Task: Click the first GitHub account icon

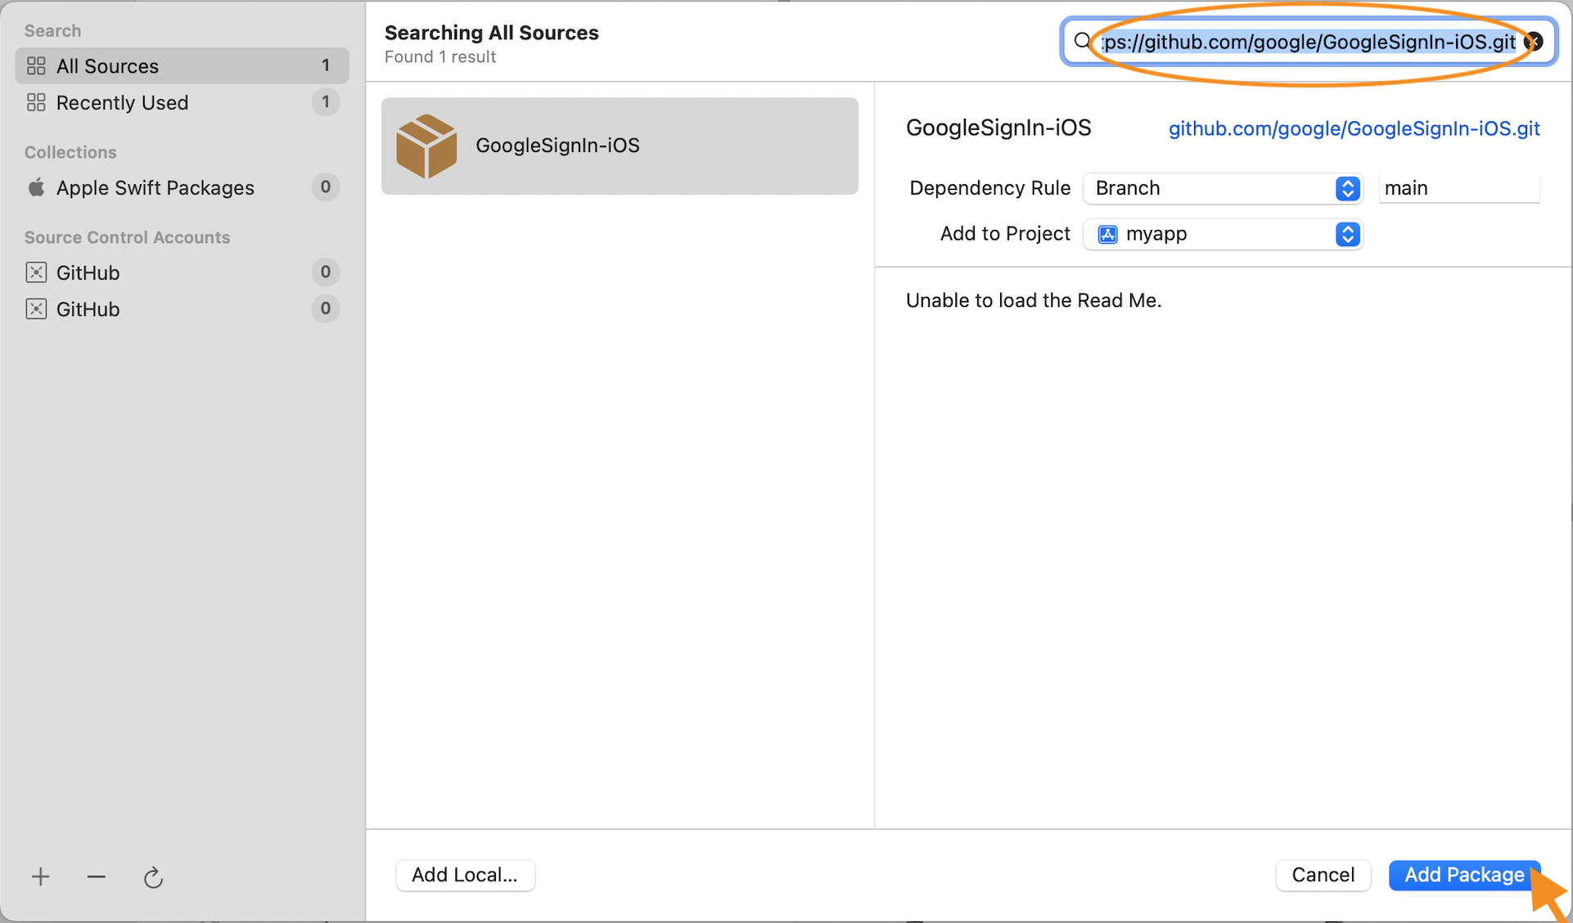Action: click(x=36, y=272)
